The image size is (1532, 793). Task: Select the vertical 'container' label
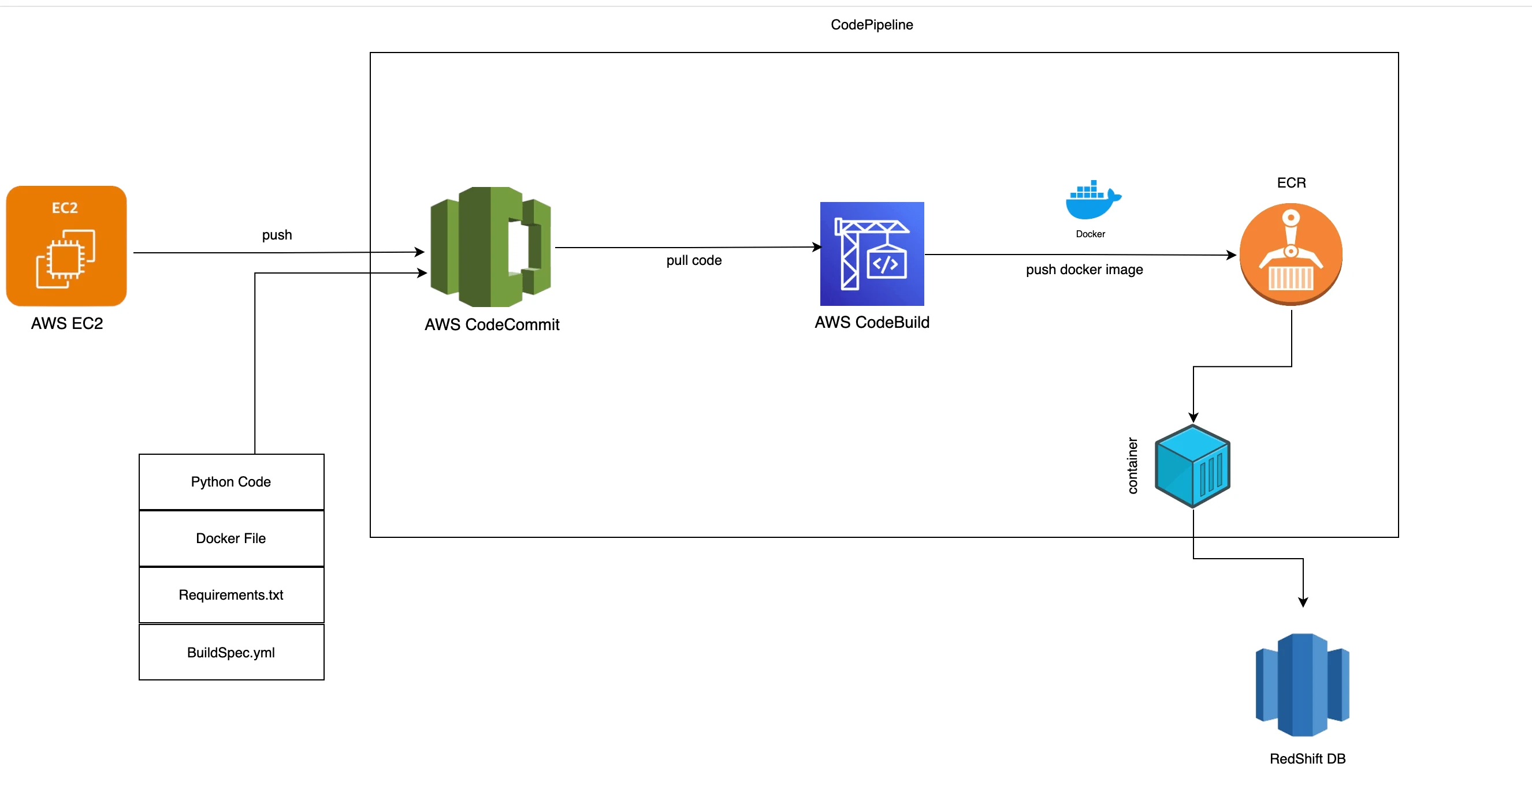point(1132,466)
